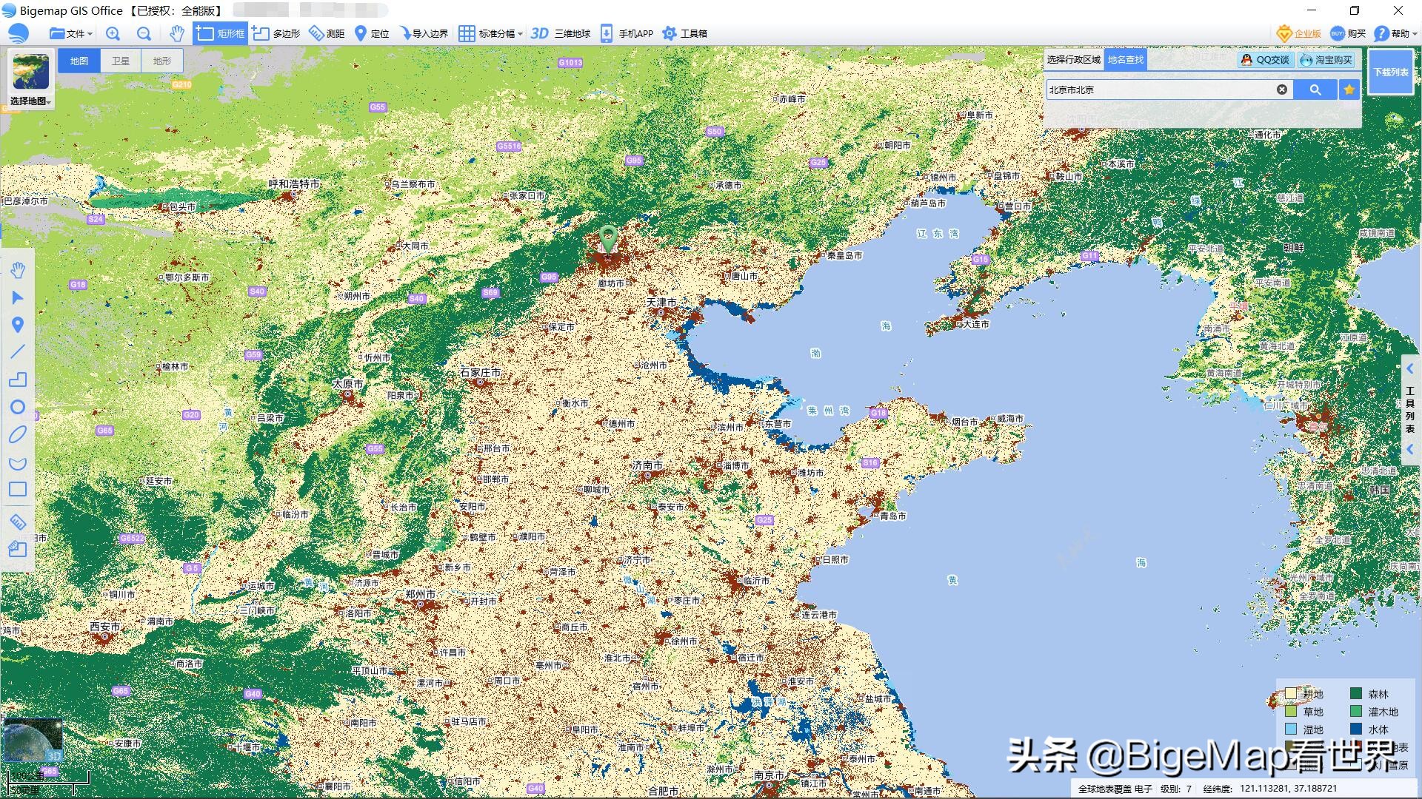Select the circle drawing tool in left sidebar

click(x=18, y=407)
